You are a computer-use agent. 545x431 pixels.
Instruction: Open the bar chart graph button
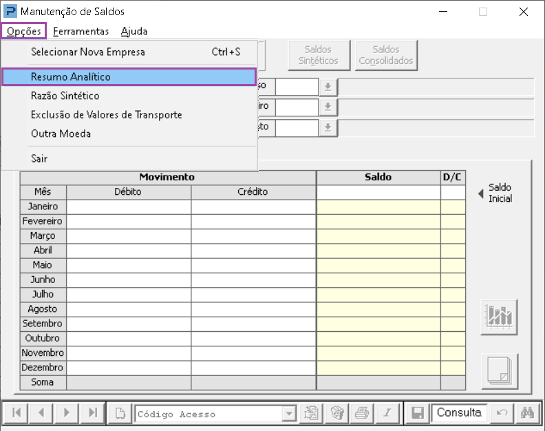tap(499, 317)
